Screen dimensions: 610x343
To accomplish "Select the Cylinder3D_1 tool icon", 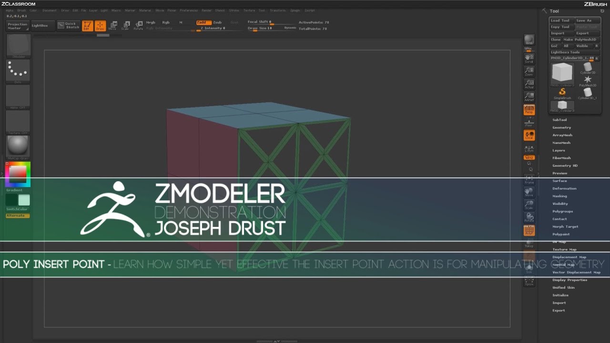I will (x=588, y=93).
